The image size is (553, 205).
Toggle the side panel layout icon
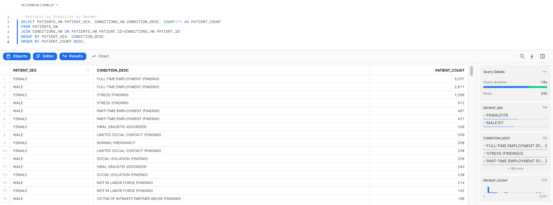[x=542, y=56]
